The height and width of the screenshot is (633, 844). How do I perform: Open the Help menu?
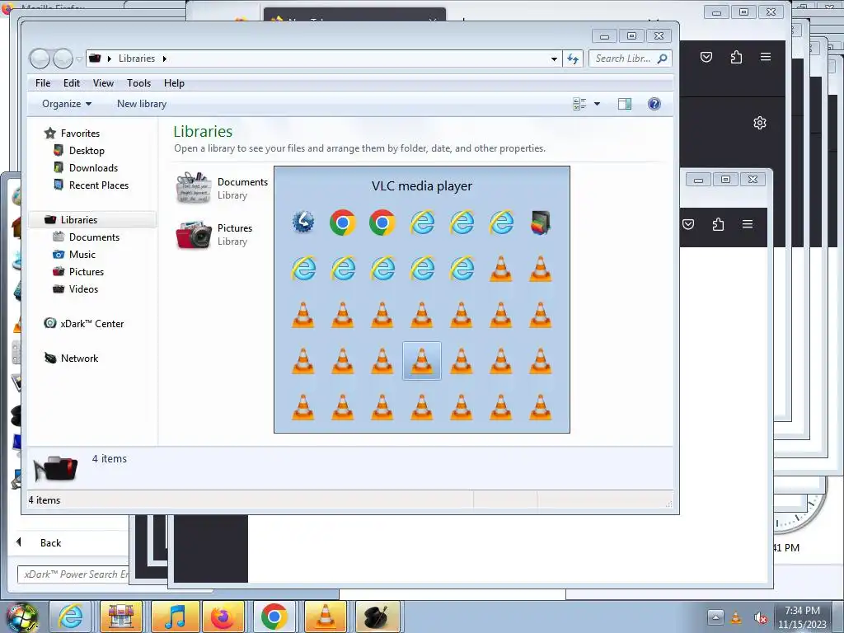click(x=174, y=83)
